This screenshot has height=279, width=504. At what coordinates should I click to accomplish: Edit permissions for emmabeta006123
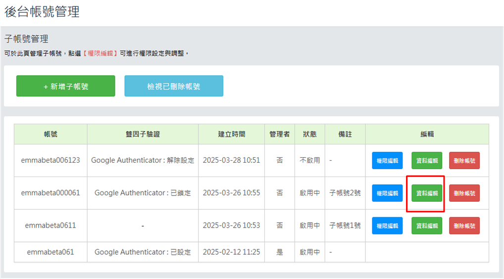(387, 161)
